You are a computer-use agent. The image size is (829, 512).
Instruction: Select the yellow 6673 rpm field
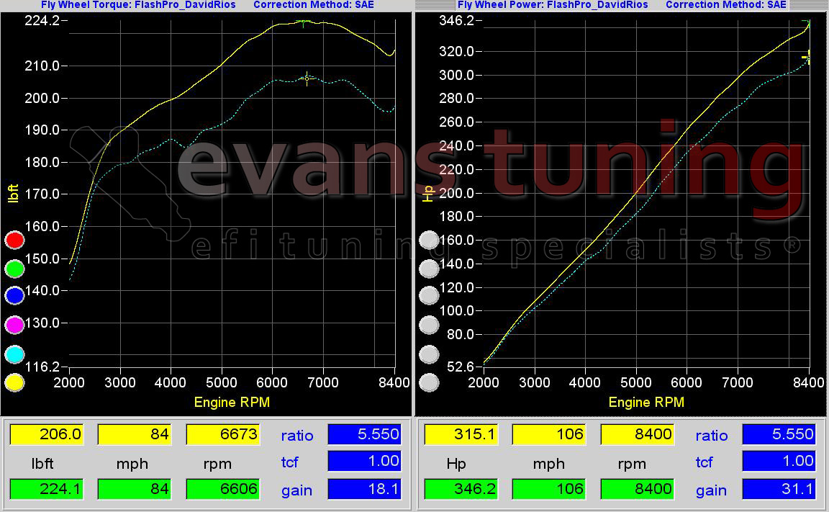pyautogui.click(x=223, y=434)
